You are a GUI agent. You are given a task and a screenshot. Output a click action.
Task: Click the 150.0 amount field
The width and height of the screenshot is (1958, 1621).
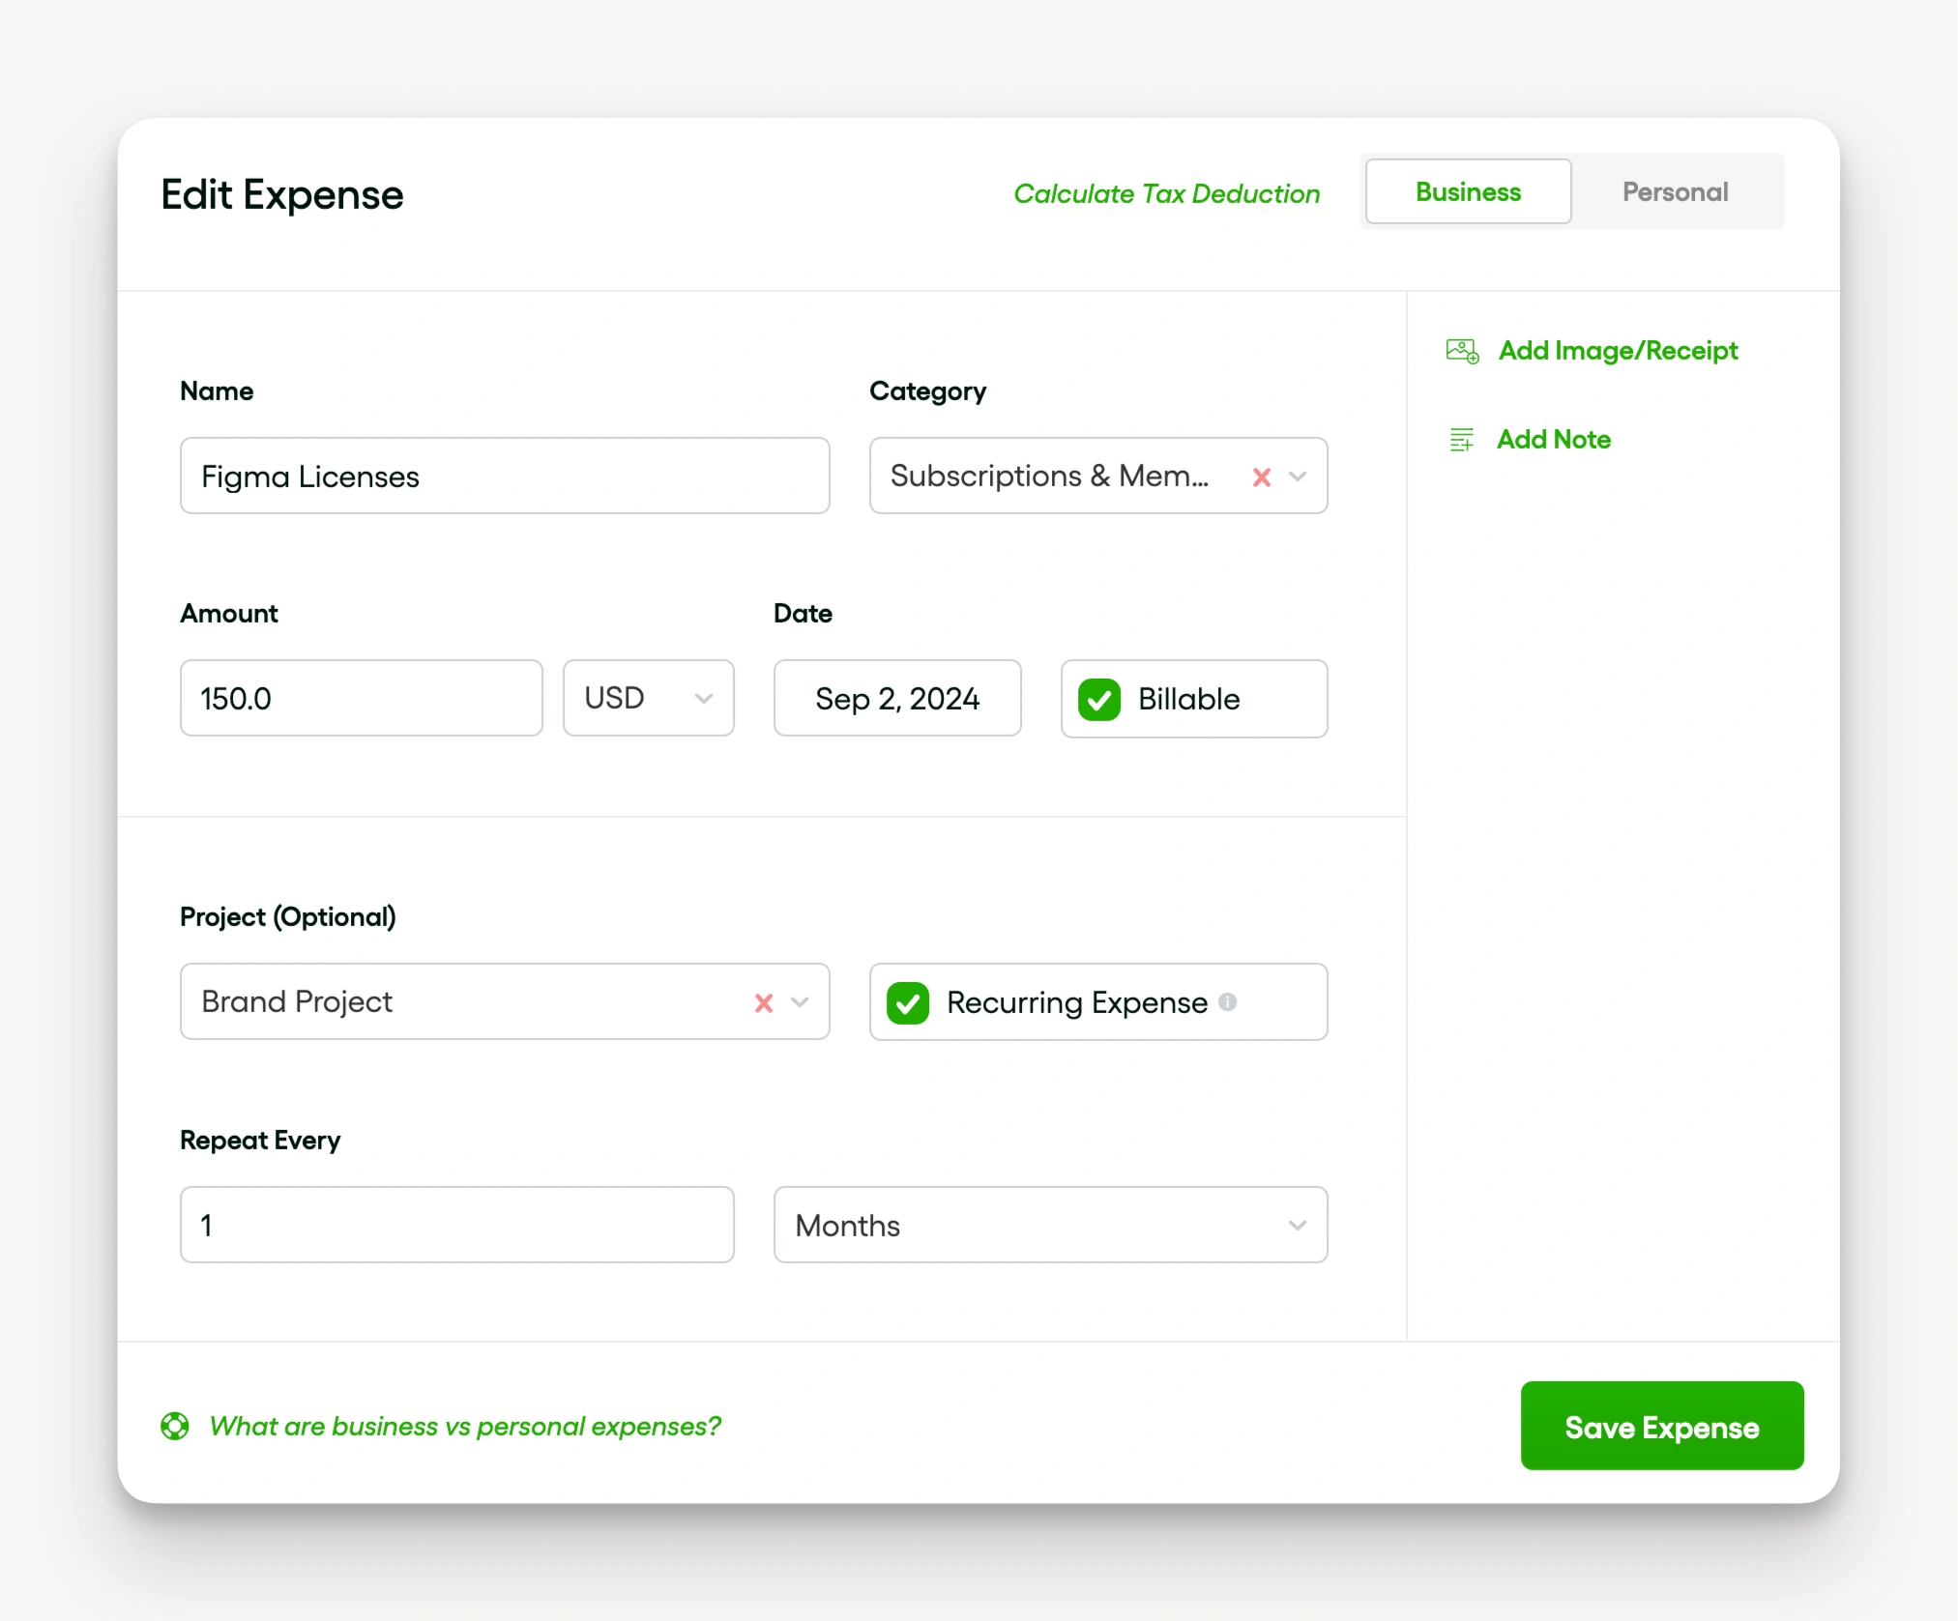click(x=361, y=698)
